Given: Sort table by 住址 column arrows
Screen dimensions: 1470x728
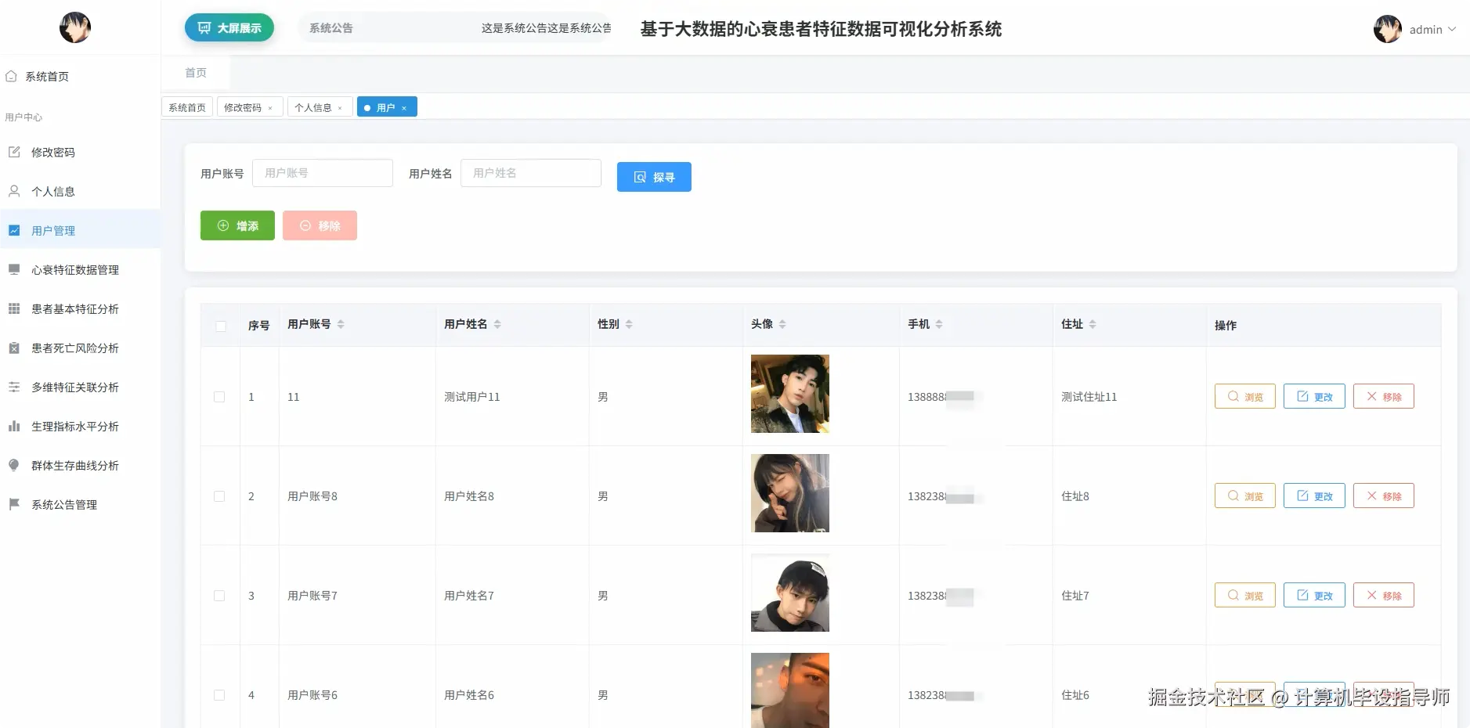Looking at the screenshot, I should [x=1093, y=324].
